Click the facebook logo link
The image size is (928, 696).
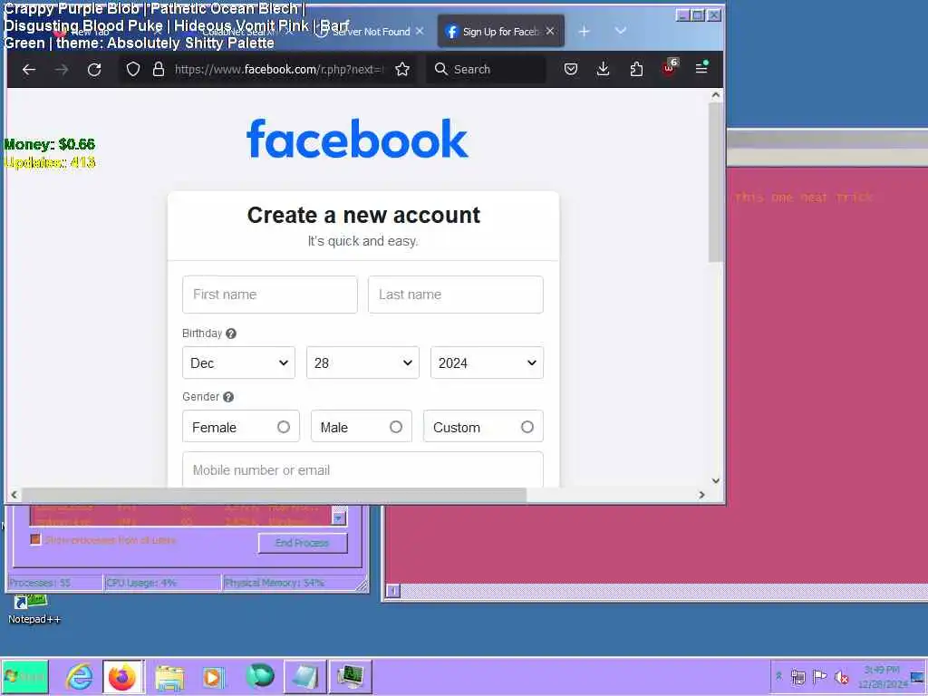(357, 140)
